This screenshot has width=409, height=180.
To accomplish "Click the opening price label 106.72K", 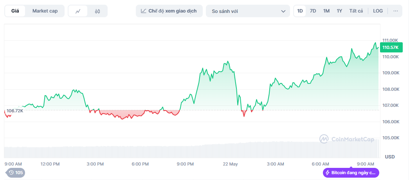I will [x=14, y=111].
